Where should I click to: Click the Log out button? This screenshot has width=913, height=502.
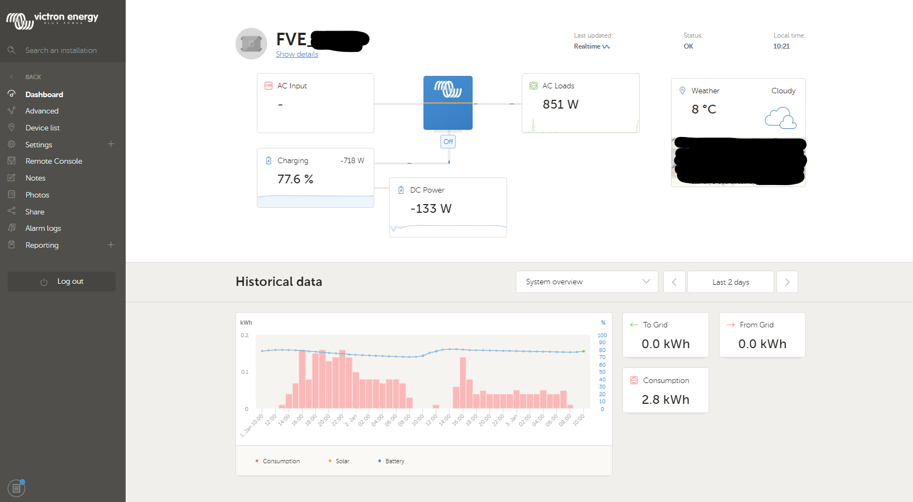62,282
